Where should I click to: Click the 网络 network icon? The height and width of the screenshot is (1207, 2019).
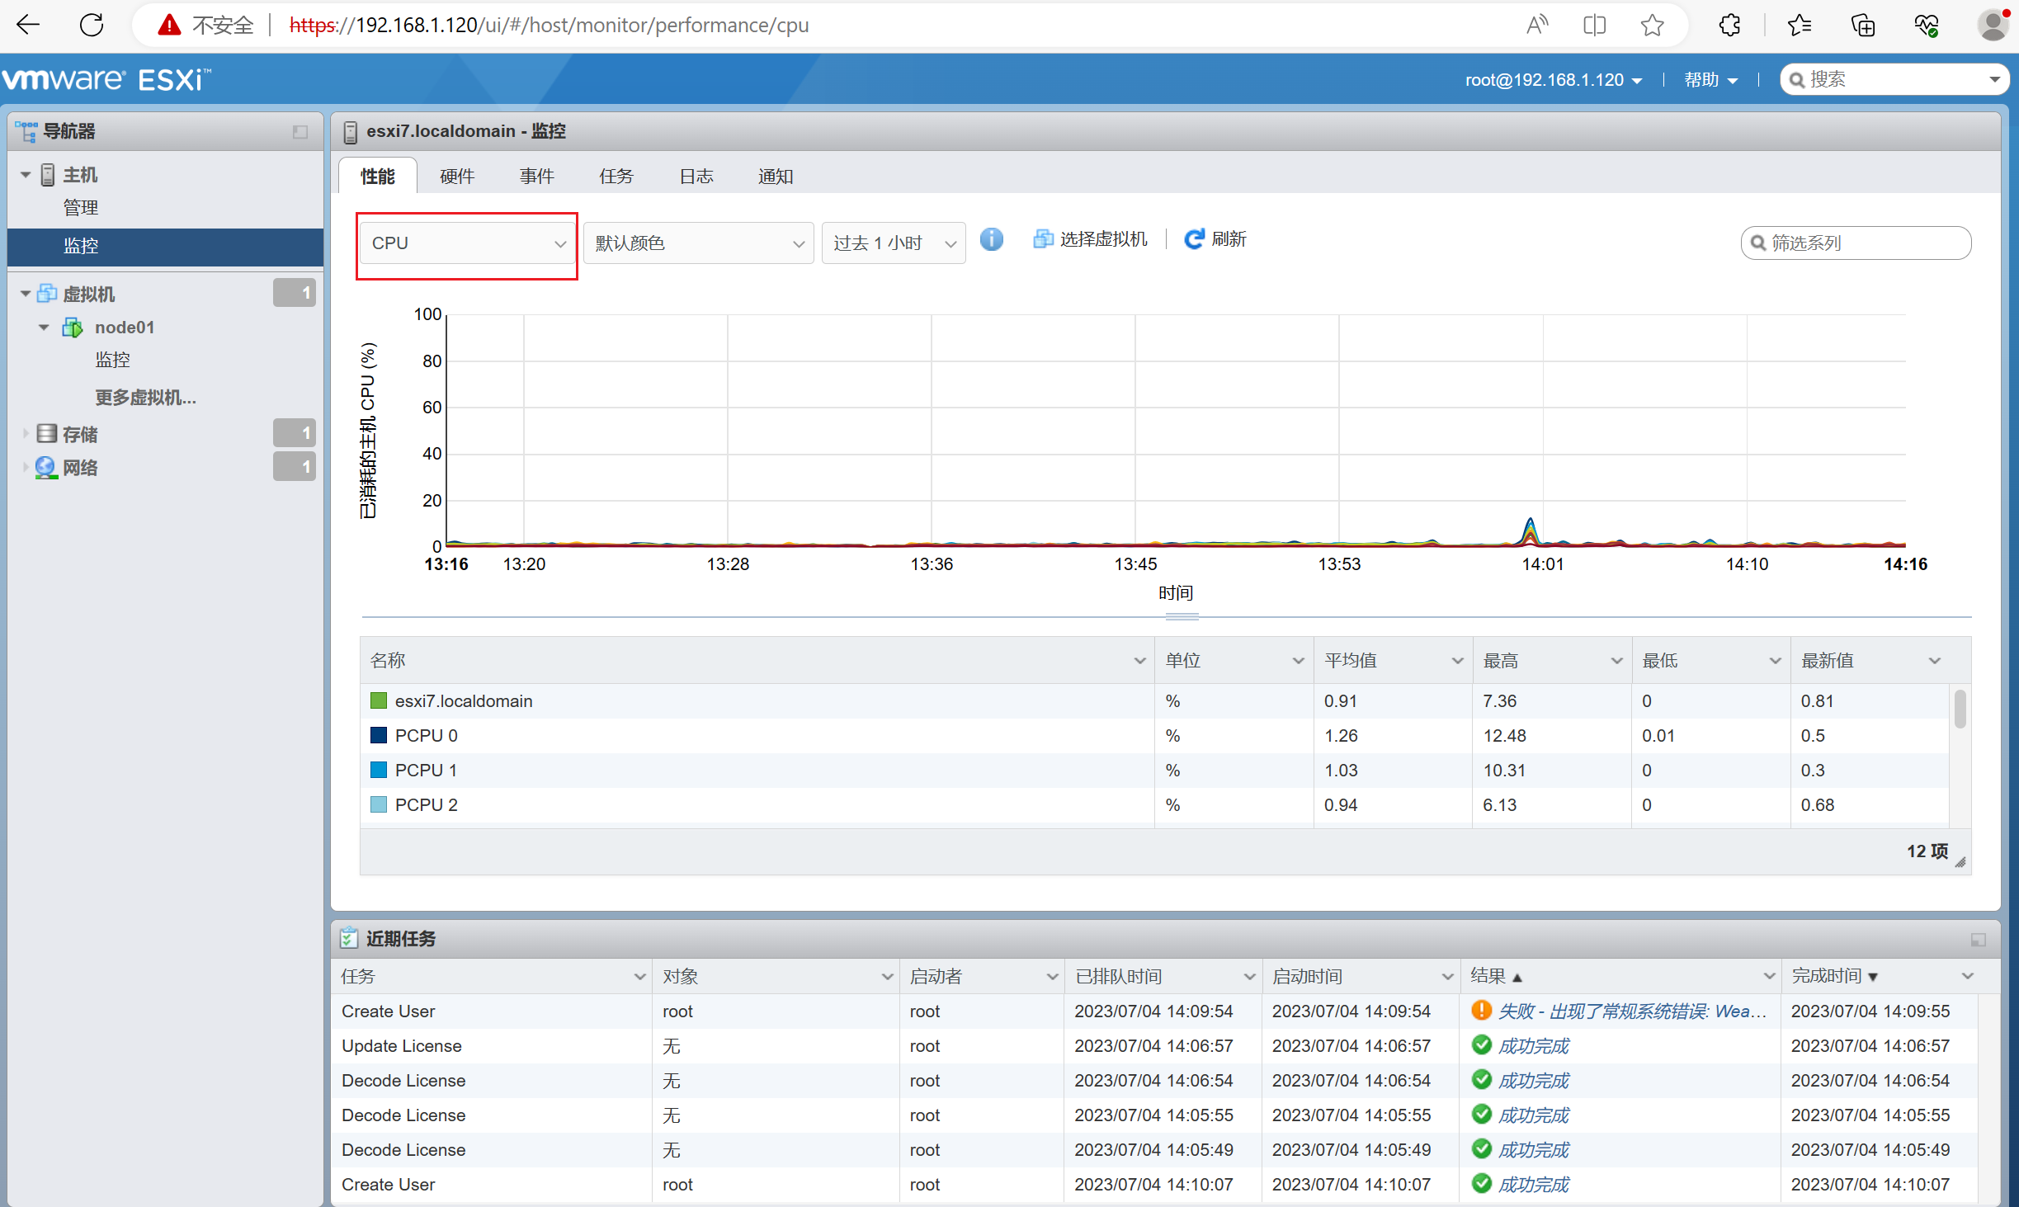point(47,468)
